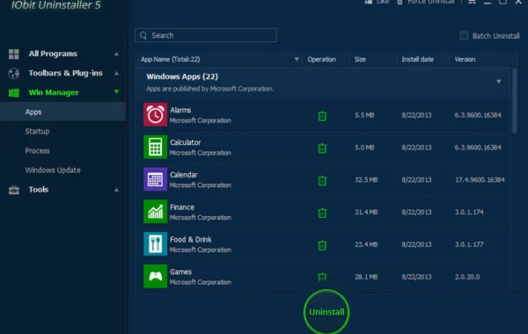The image size is (528, 334).
Task: Collapse the Win Manager section arrow
Action: pos(116,91)
